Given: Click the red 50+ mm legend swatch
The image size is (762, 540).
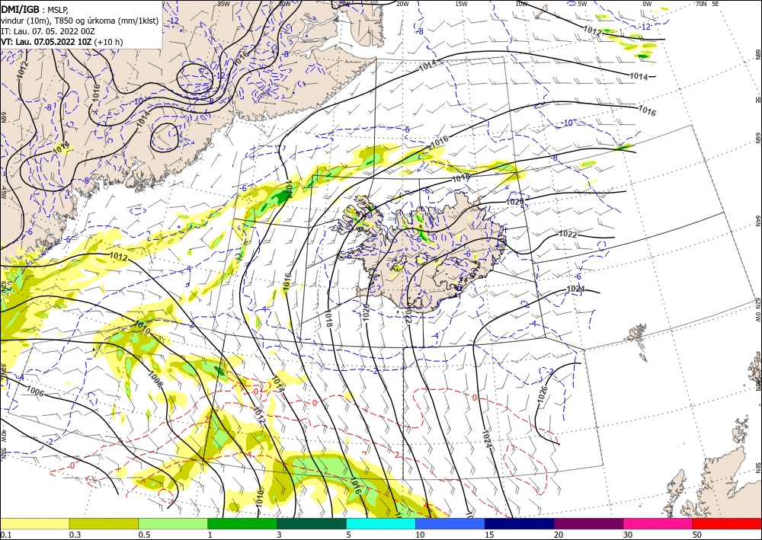Looking at the screenshot, I should (727, 523).
